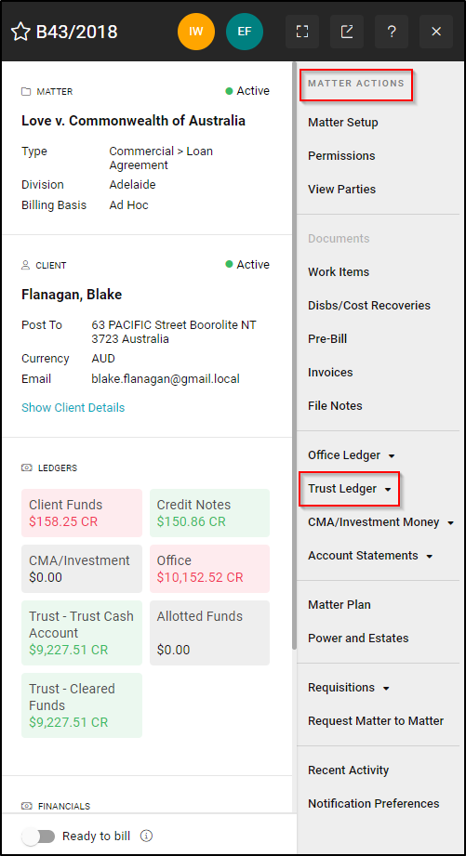Screen dimensions: 466x856
Task: Click the Show Client Details link
Action: pos(73,408)
